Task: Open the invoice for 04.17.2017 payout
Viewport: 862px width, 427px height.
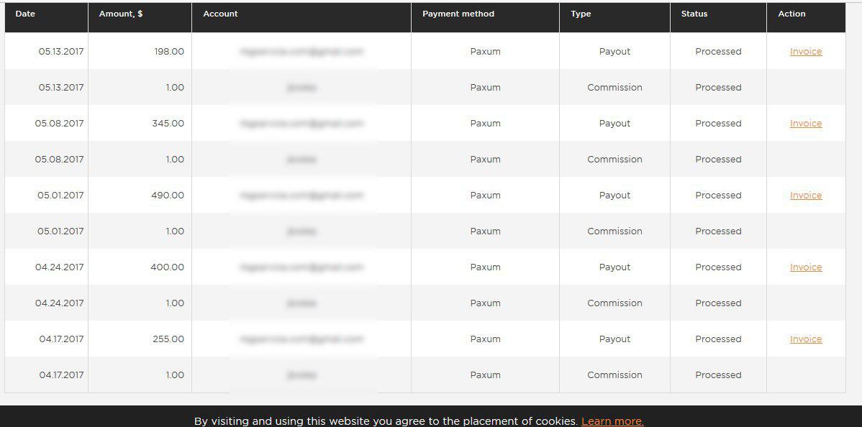Action: click(x=805, y=339)
